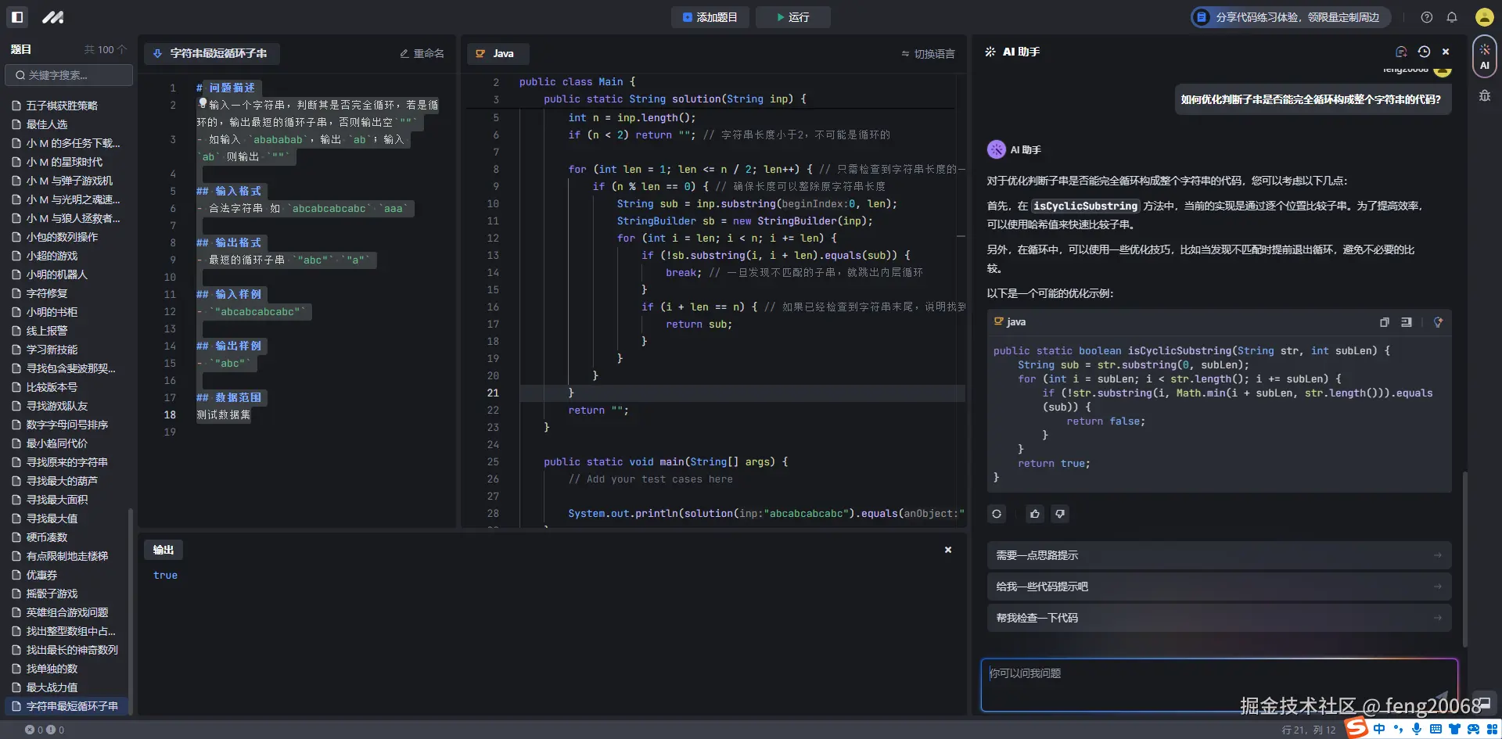
Task: Expand the 帮我检查一下代码 suggestion
Action: [1218, 618]
